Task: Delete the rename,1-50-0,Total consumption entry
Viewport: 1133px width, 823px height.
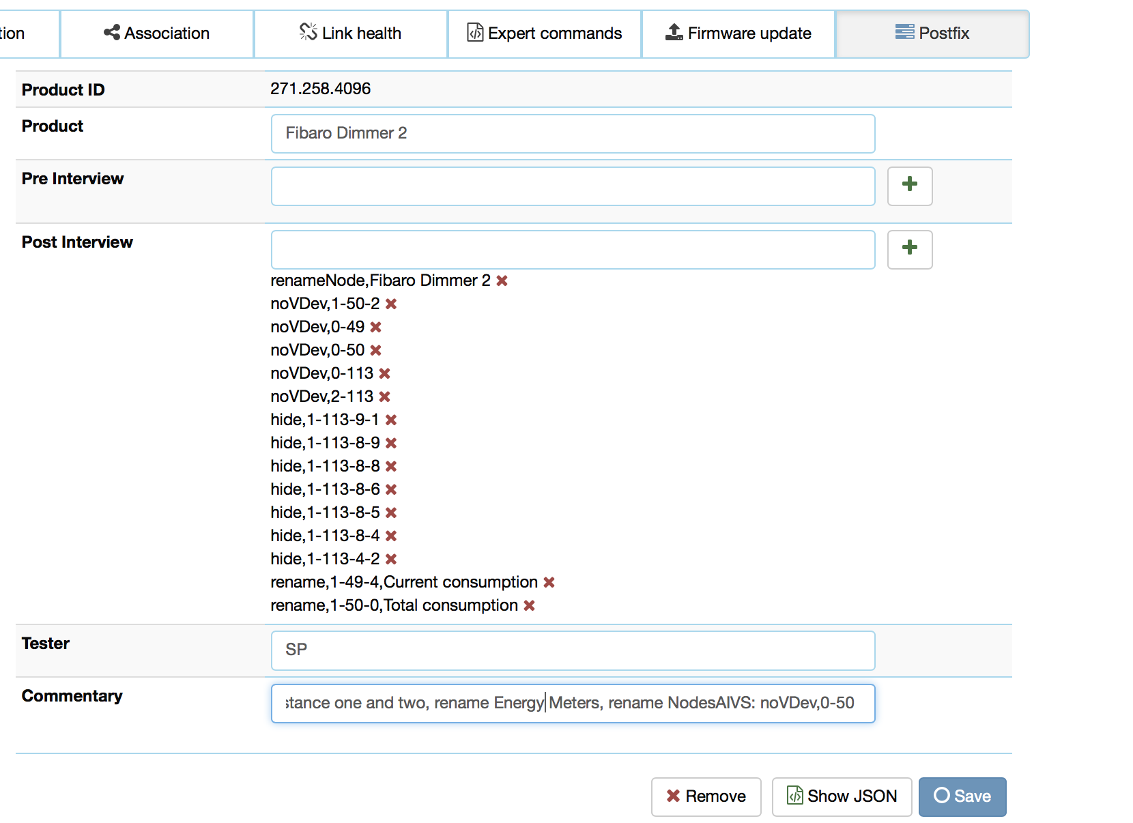Action: tap(530, 605)
